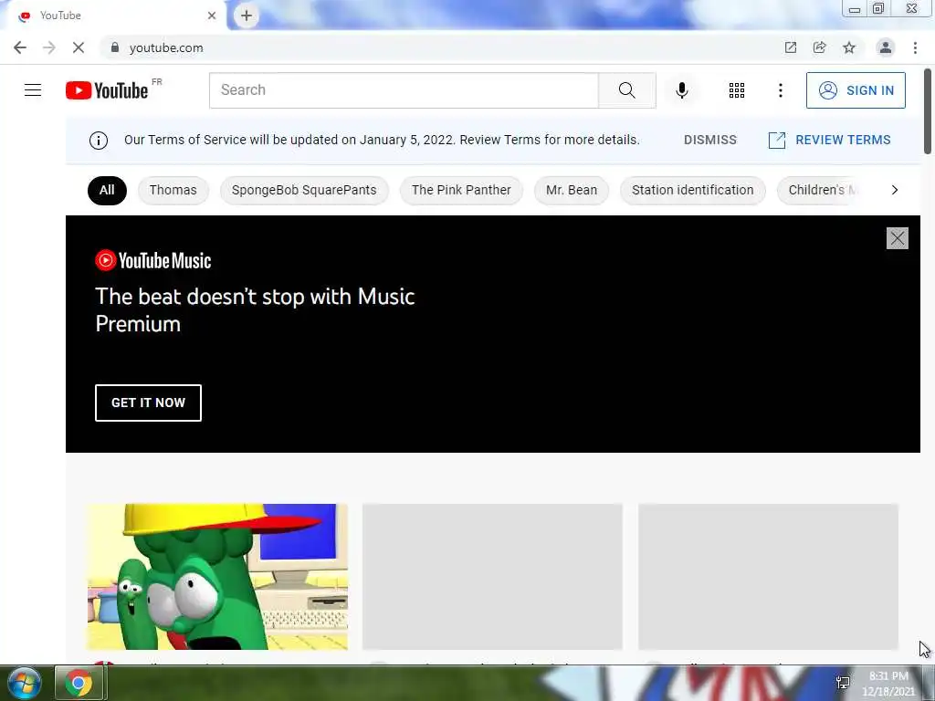
Task: Select The Pink Panther chip
Action: click(461, 190)
